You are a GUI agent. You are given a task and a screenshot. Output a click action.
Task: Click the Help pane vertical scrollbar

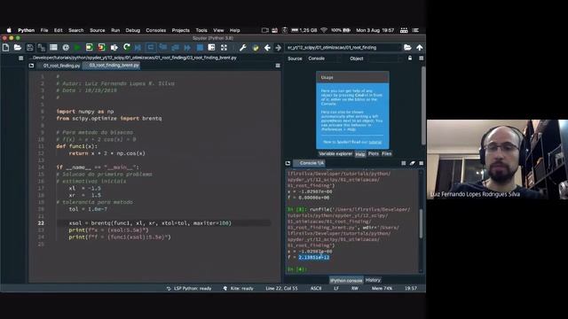pos(423,105)
